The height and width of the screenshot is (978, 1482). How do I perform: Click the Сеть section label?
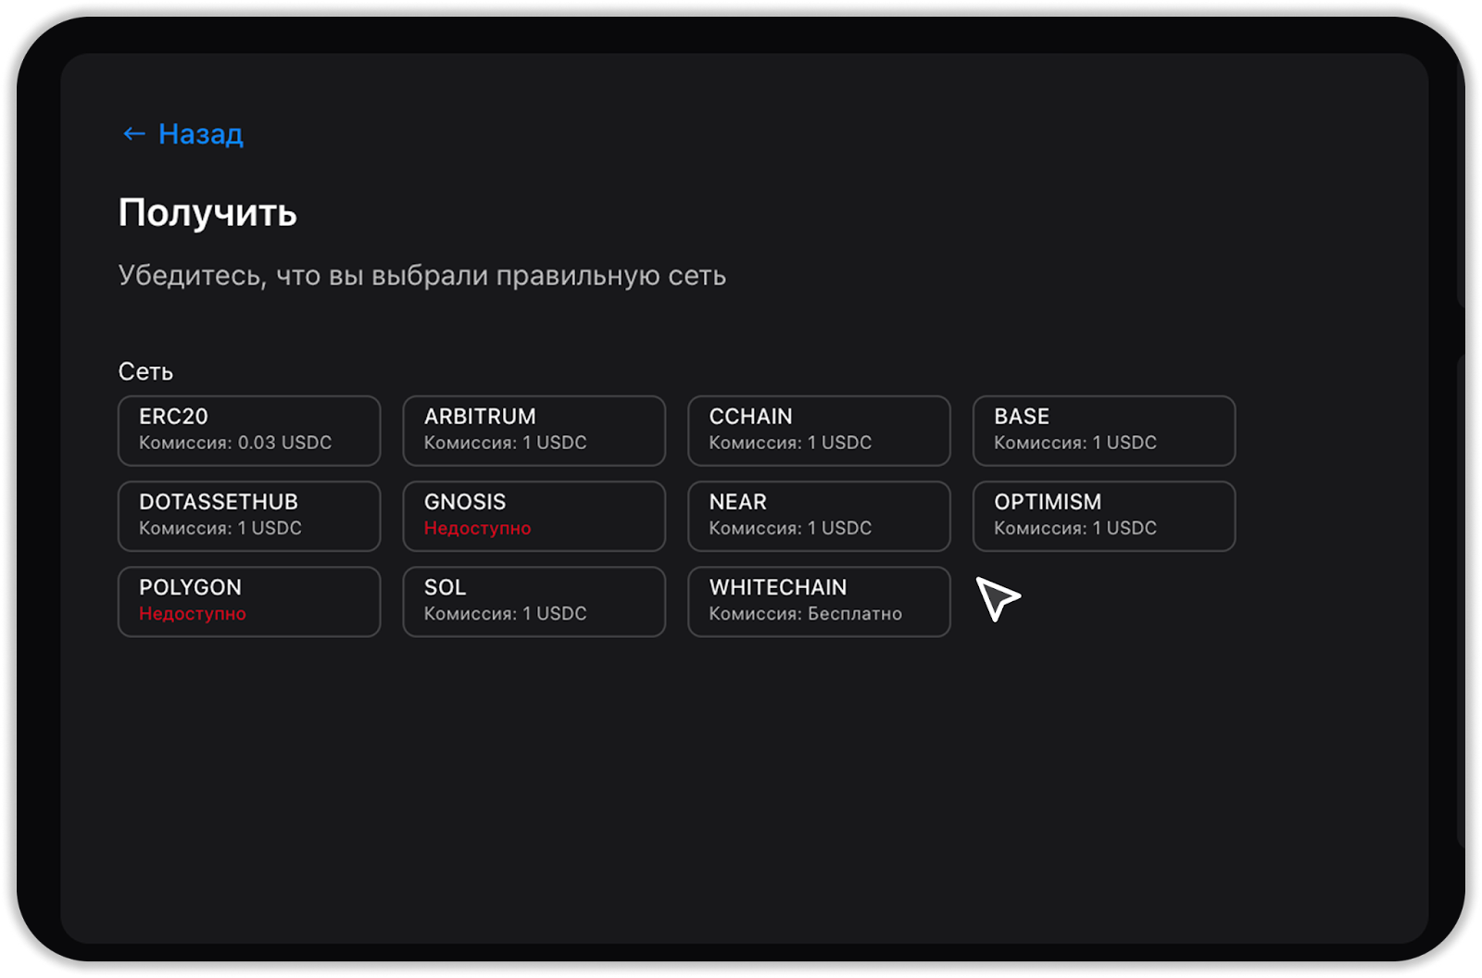click(x=145, y=371)
